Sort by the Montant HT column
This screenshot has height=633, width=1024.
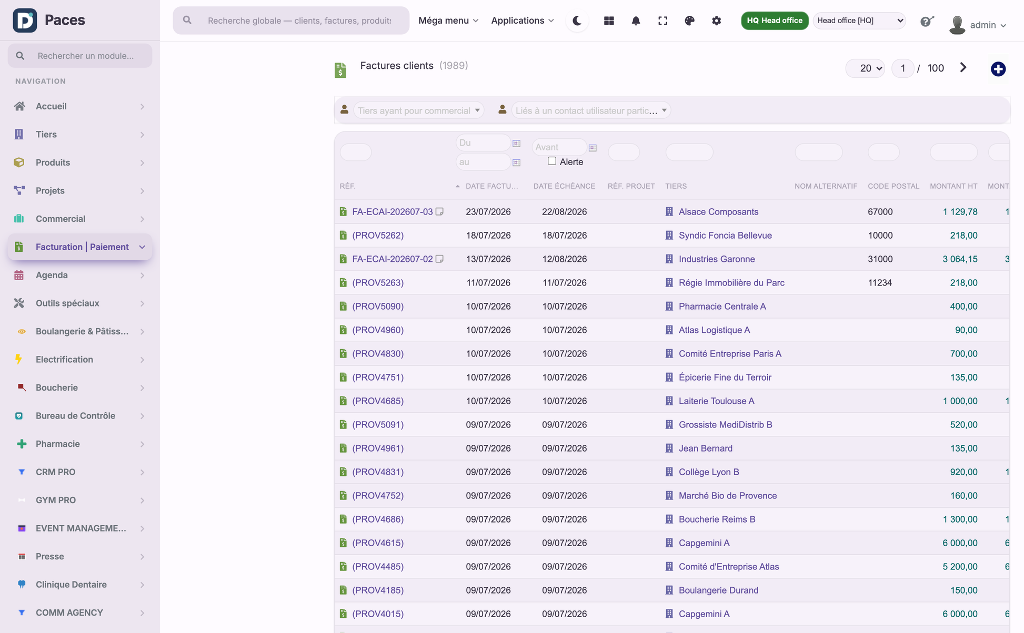(953, 186)
